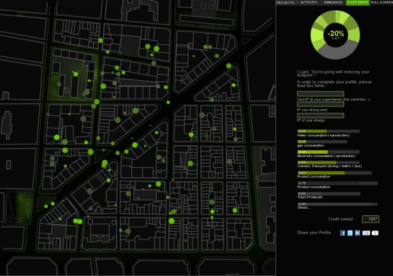Click the gas consumption bar
Viewport: 393px width, 276px height.
click(322, 142)
